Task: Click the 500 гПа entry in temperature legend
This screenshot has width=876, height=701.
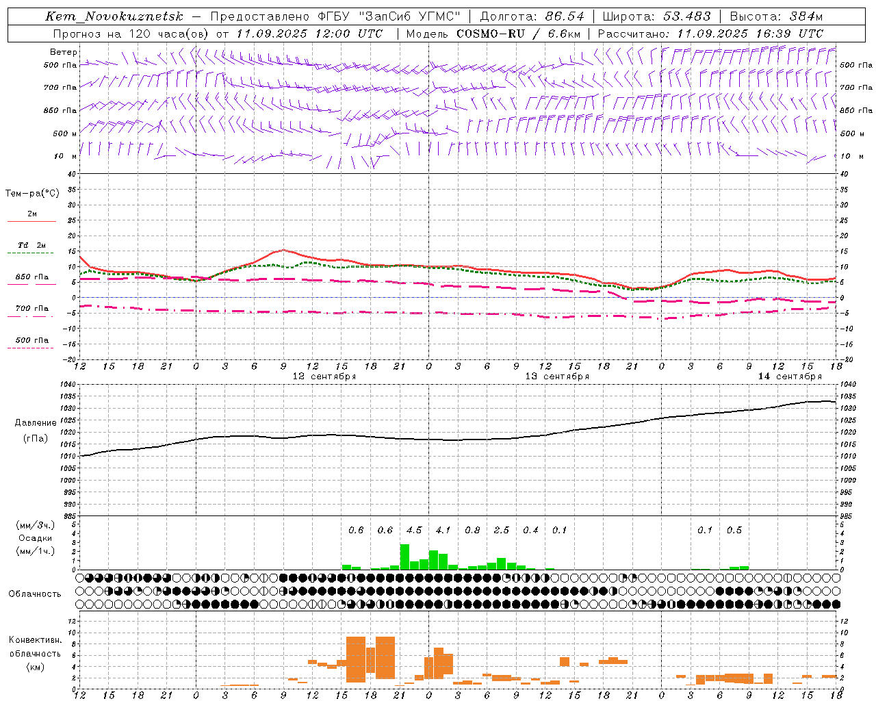Action: (x=31, y=340)
